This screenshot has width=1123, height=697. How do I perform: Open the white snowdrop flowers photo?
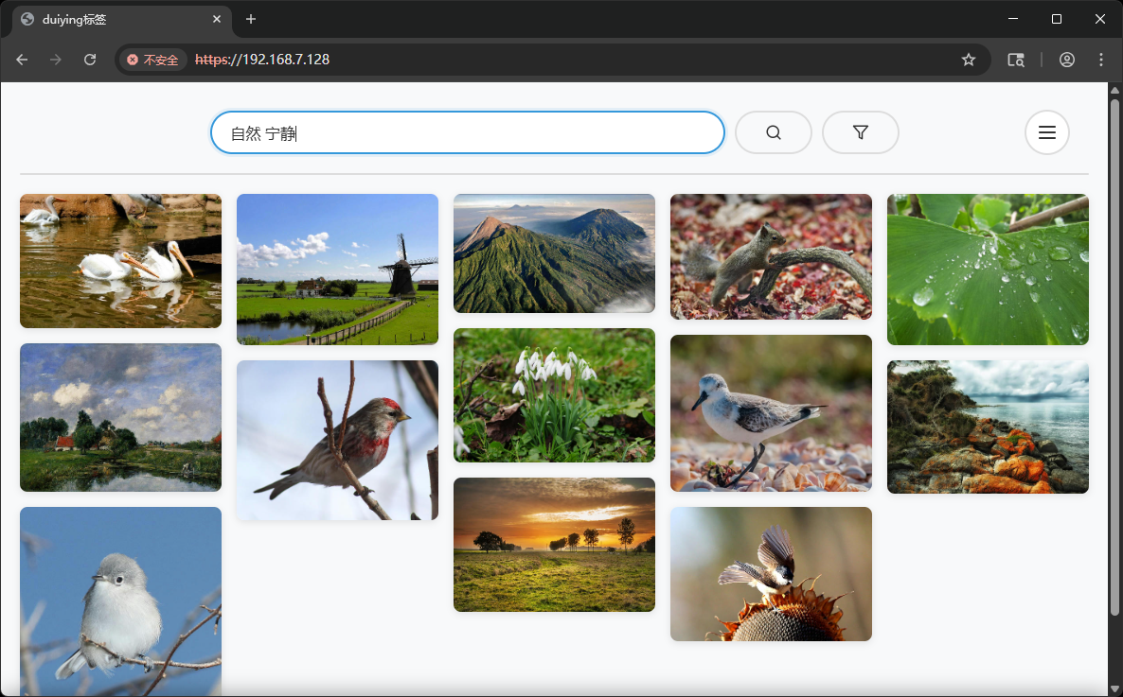coord(554,395)
